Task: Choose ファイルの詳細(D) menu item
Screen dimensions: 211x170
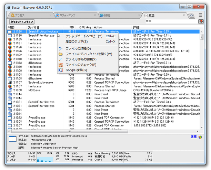Action: [88, 48]
